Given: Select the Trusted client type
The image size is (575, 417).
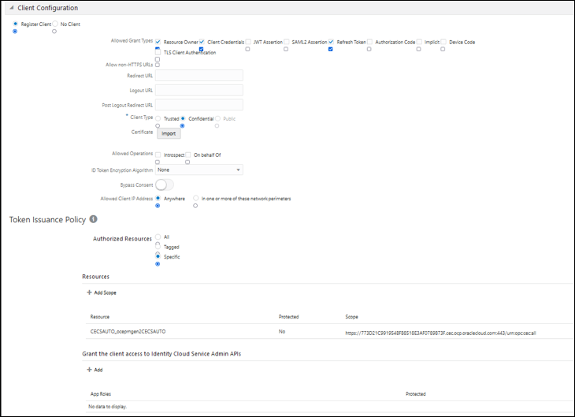Looking at the screenshot, I should pos(158,118).
